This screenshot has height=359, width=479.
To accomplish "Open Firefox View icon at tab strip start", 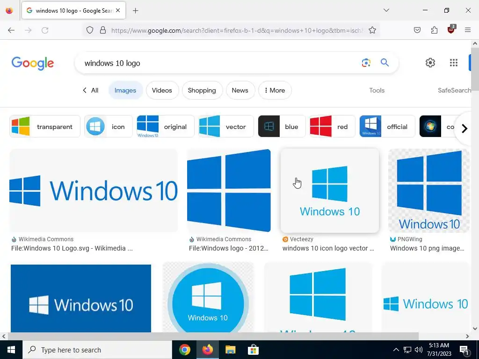I will pos(9,10).
